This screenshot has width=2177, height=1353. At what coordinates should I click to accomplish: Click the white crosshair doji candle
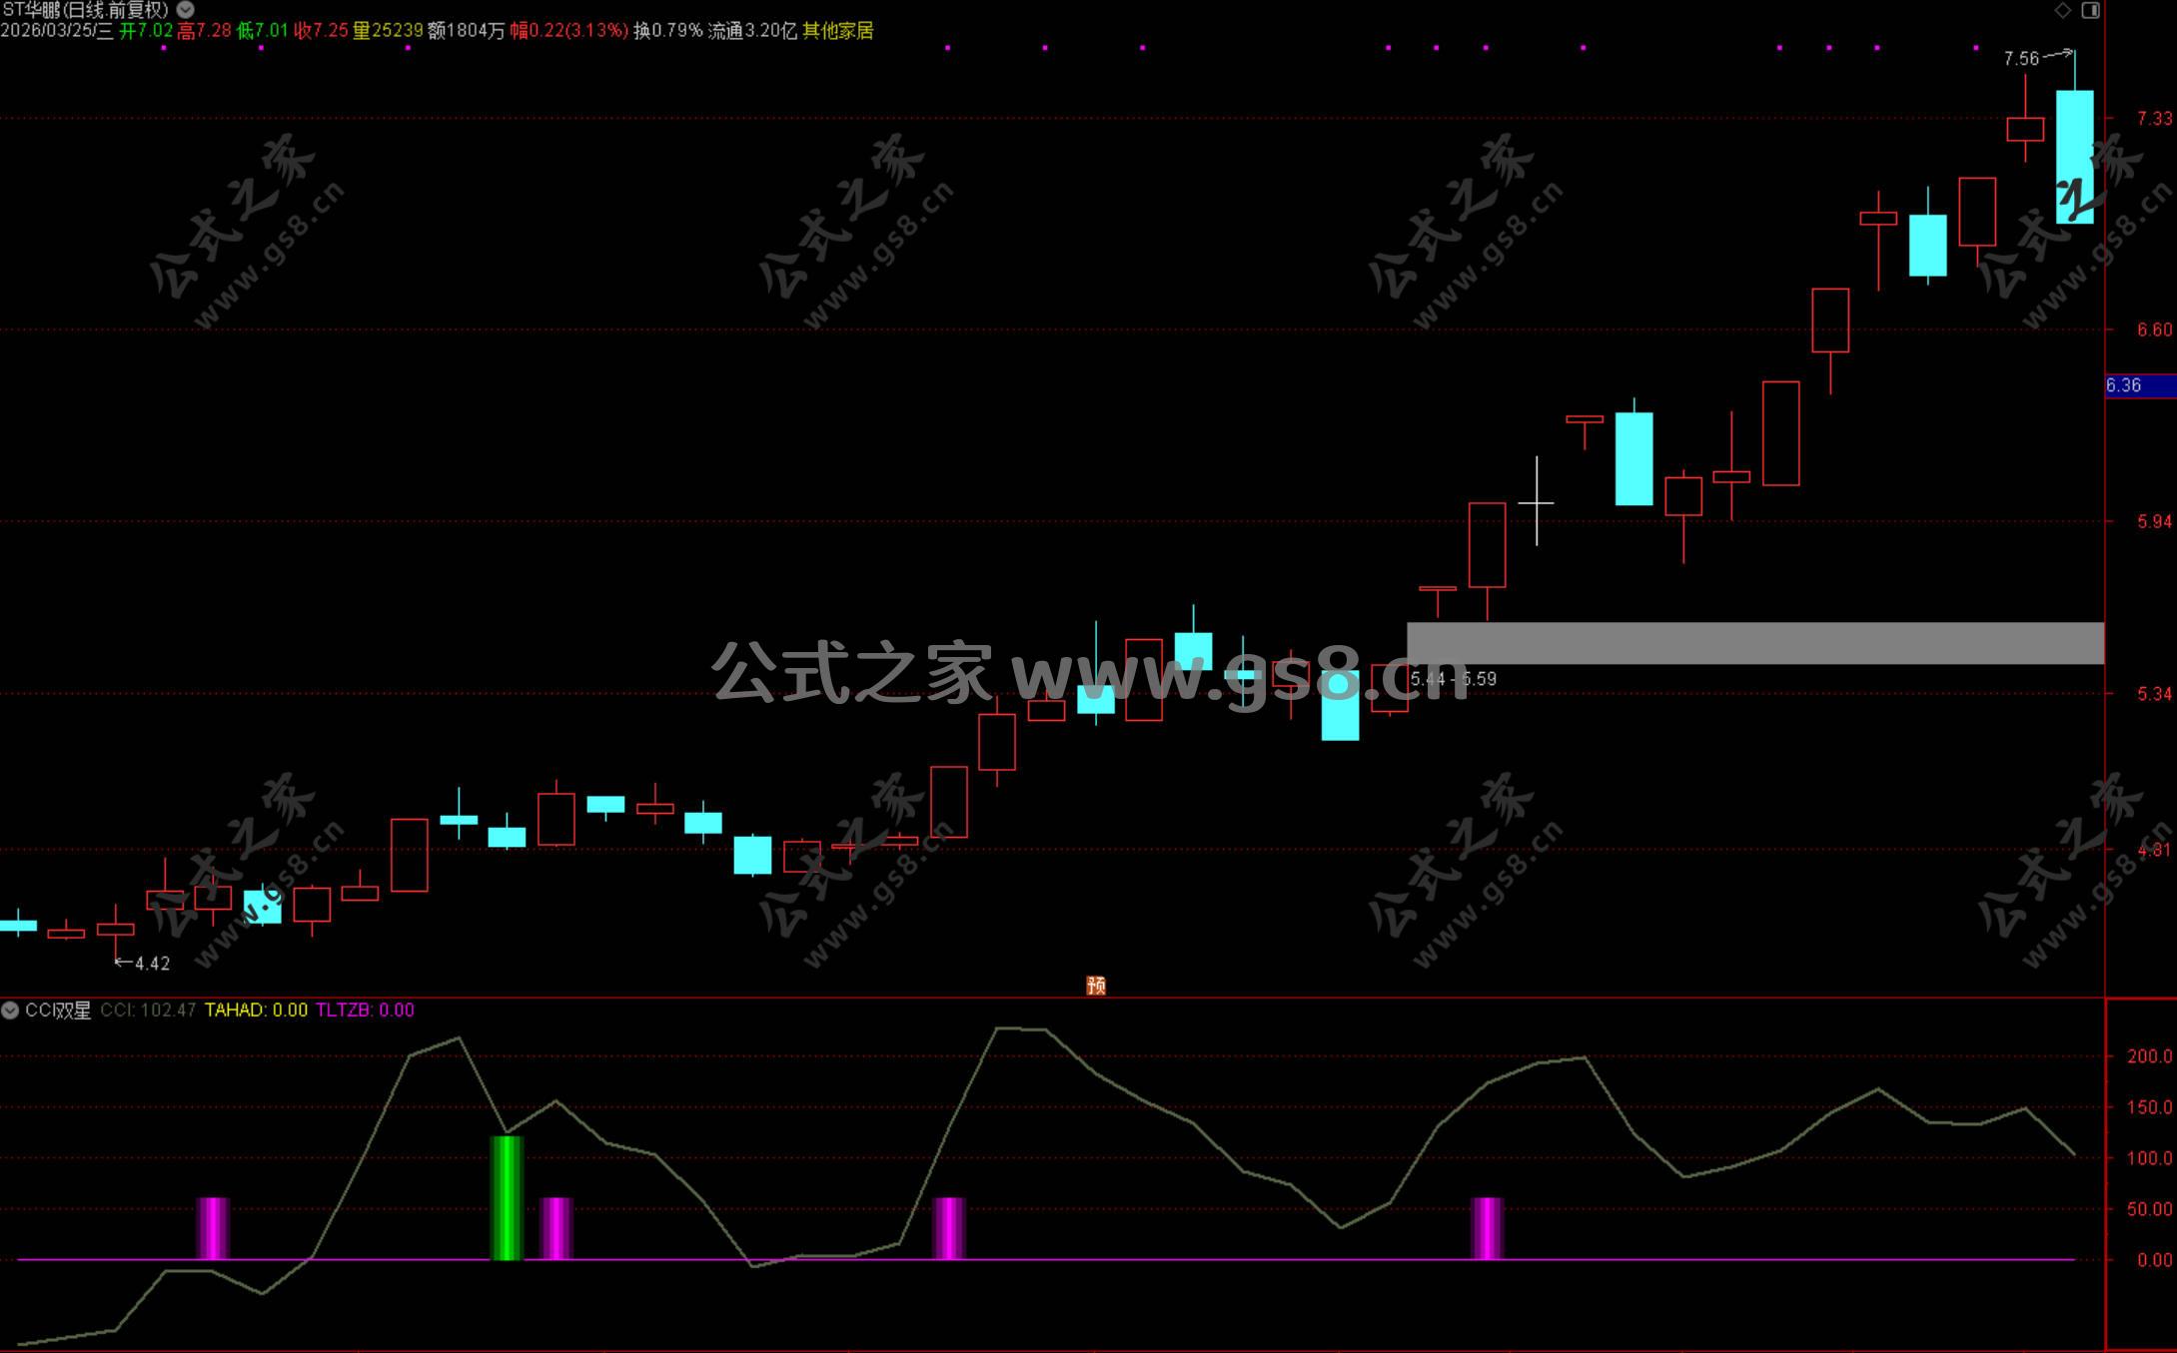[1537, 501]
